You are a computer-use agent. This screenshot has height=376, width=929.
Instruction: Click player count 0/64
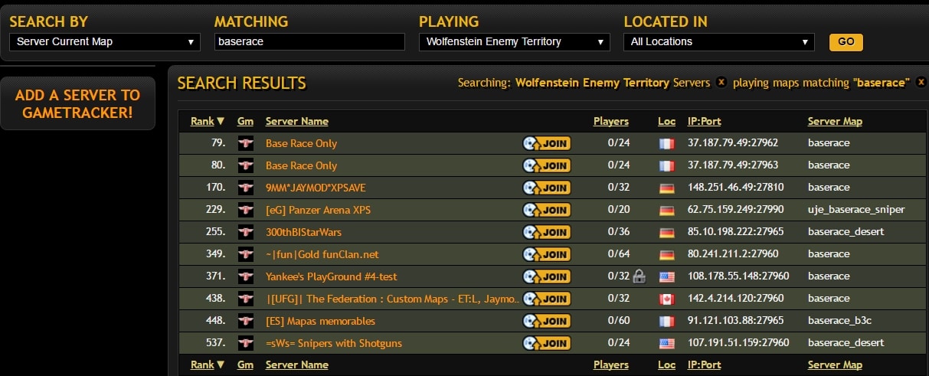click(618, 254)
